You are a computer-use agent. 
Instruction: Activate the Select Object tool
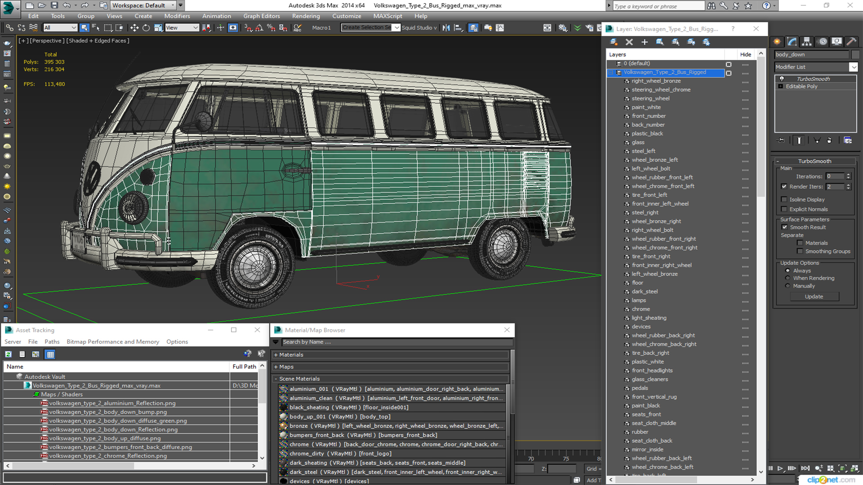coord(84,28)
